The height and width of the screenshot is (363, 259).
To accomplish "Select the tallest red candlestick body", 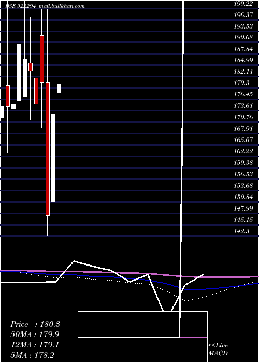I will point(48,149).
